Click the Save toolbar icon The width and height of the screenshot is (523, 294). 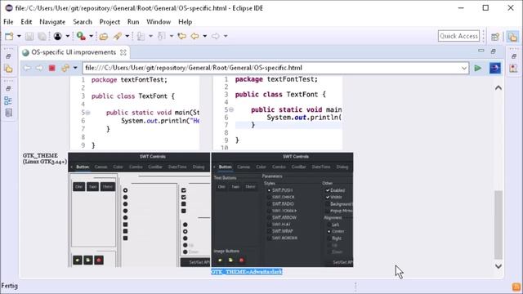coord(29,36)
